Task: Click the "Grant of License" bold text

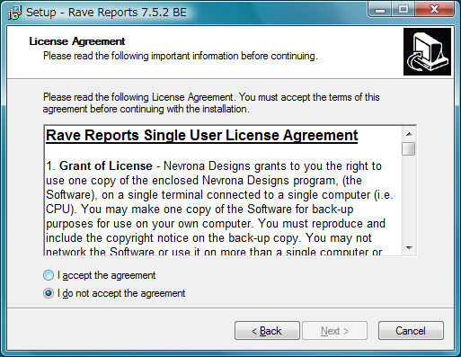Action: point(106,166)
